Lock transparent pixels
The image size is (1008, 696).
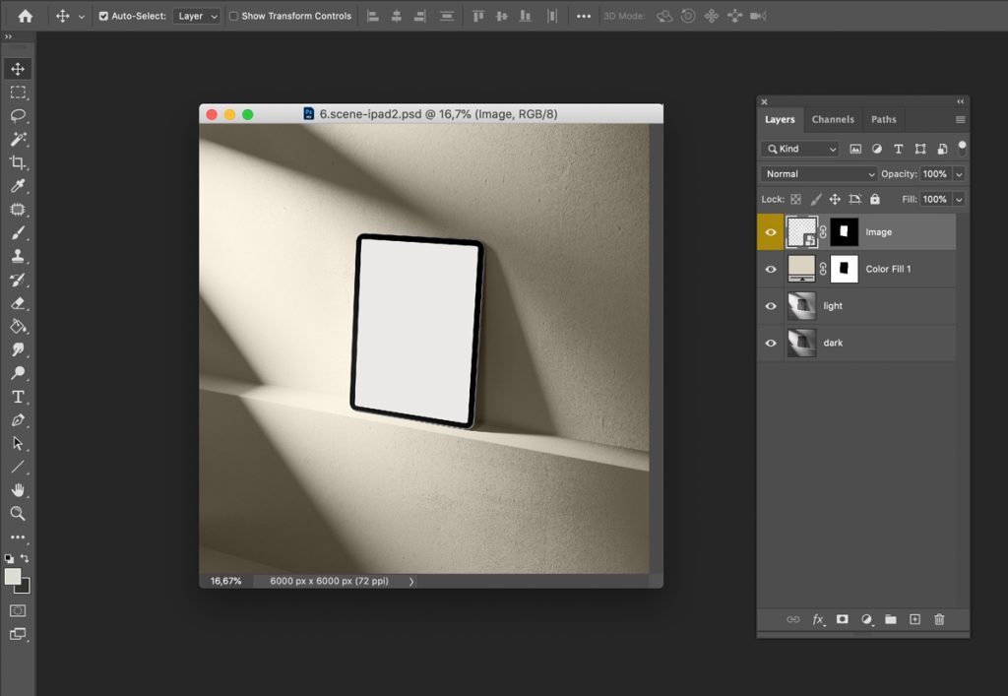tap(795, 199)
